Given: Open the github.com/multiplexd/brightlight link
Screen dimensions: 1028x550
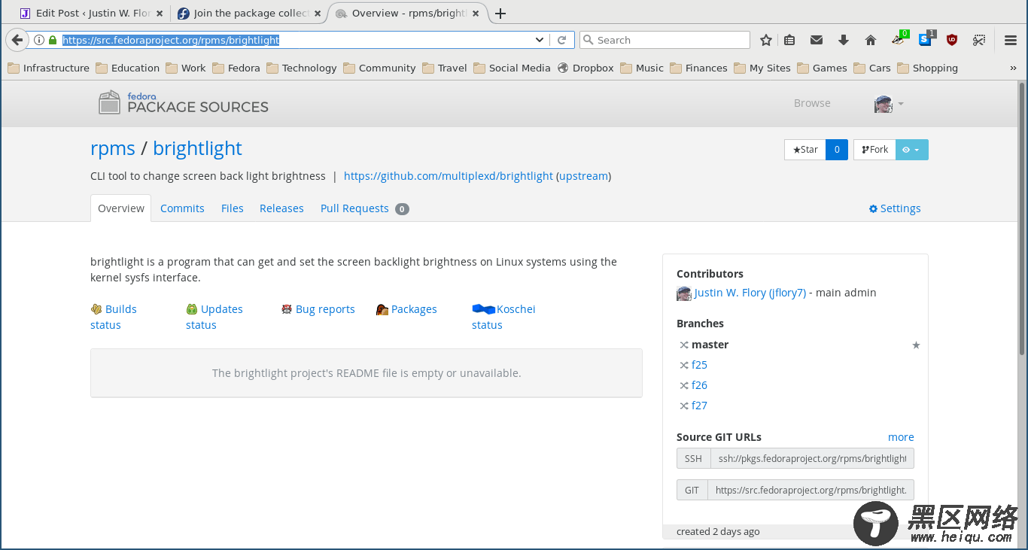Looking at the screenshot, I should (x=449, y=176).
